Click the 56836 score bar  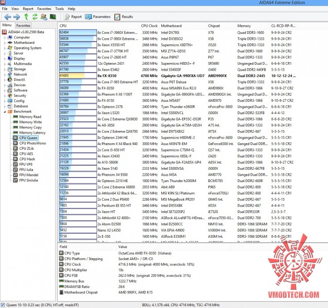tap(78, 38)
